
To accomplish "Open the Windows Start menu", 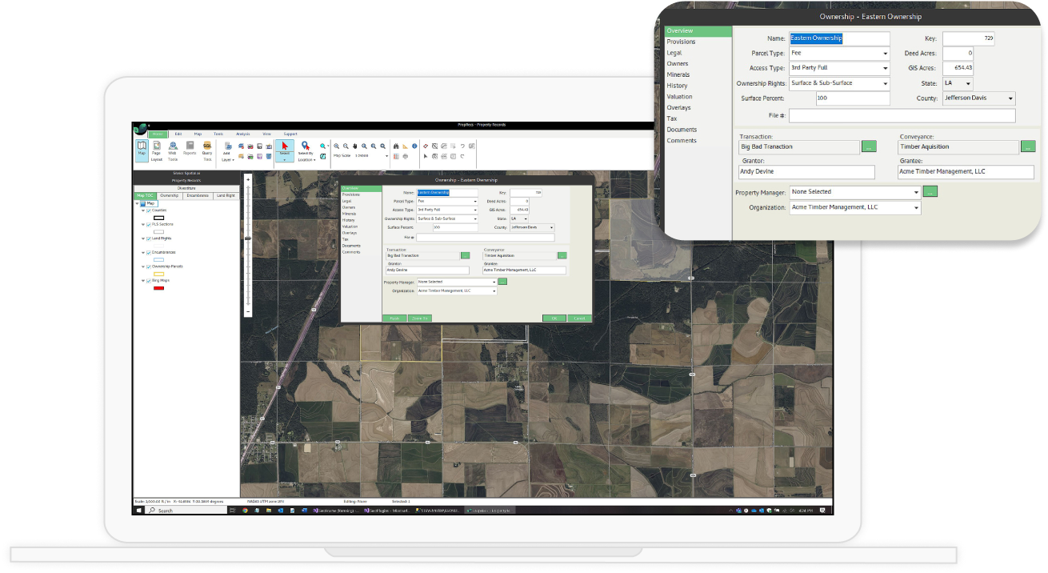I will [138, 511].
